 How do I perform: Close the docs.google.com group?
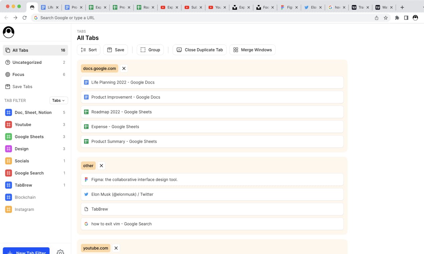click(x=124, y=69)
